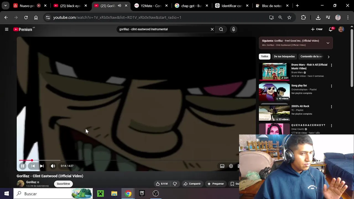The image size is (354, 199).
Task: Switch to the Bloc de notas tab
Action: (x=272, y=6)
